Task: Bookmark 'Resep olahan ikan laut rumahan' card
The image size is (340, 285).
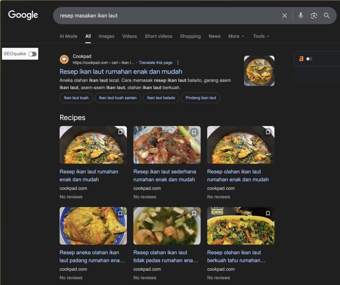Action: coord(268,132)
